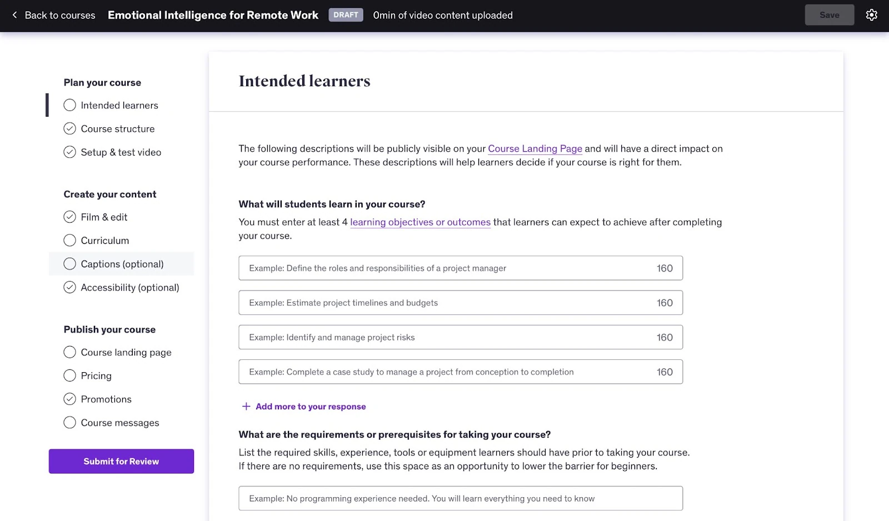
Task: Open the settings gear icon
Action: [x=871, y=15]
